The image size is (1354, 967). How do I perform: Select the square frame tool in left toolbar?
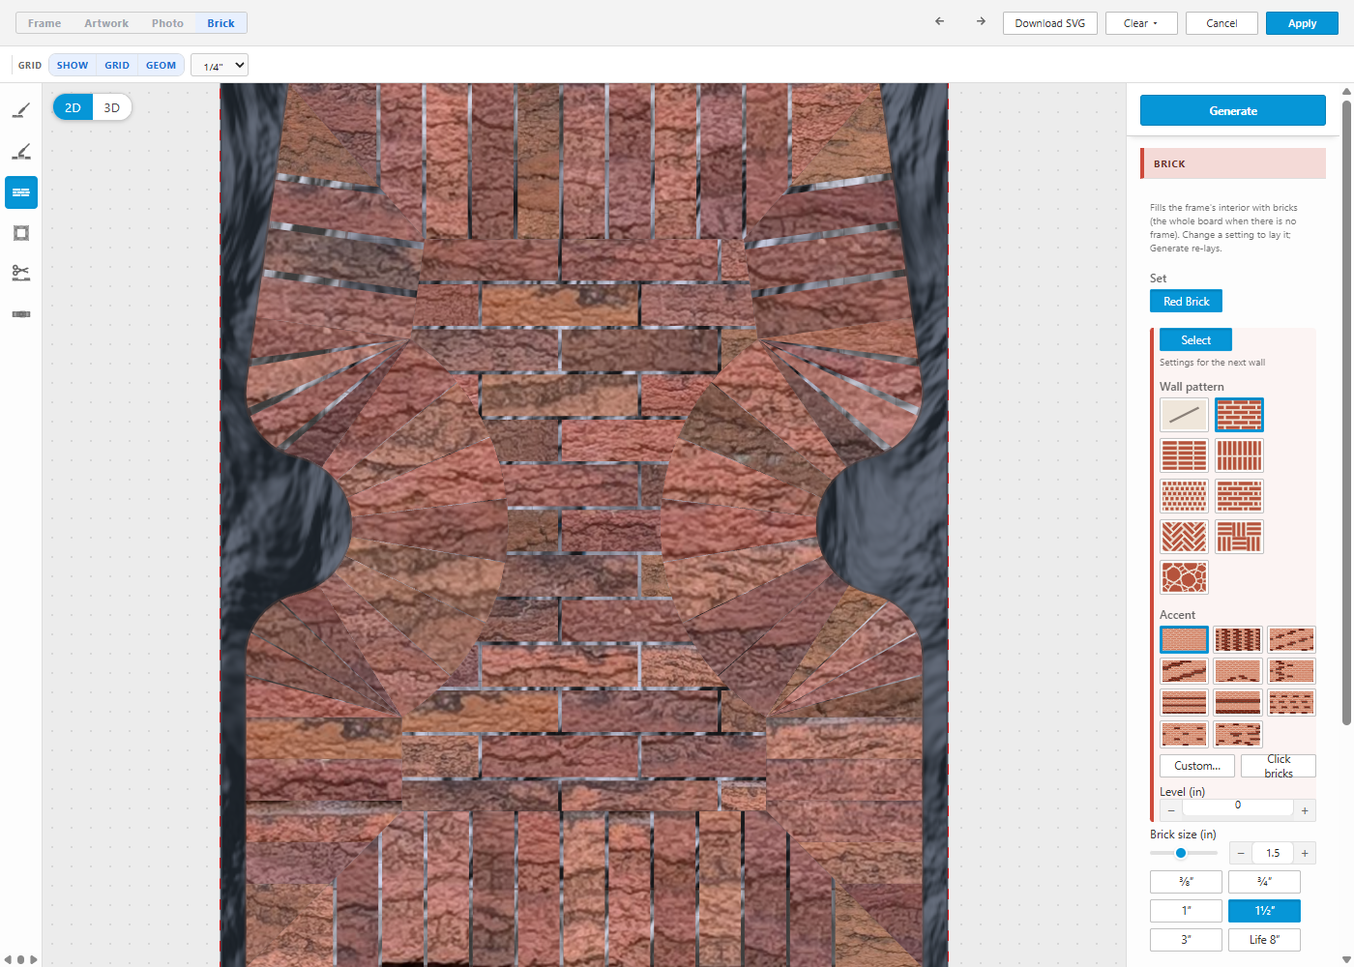point(21,233)
